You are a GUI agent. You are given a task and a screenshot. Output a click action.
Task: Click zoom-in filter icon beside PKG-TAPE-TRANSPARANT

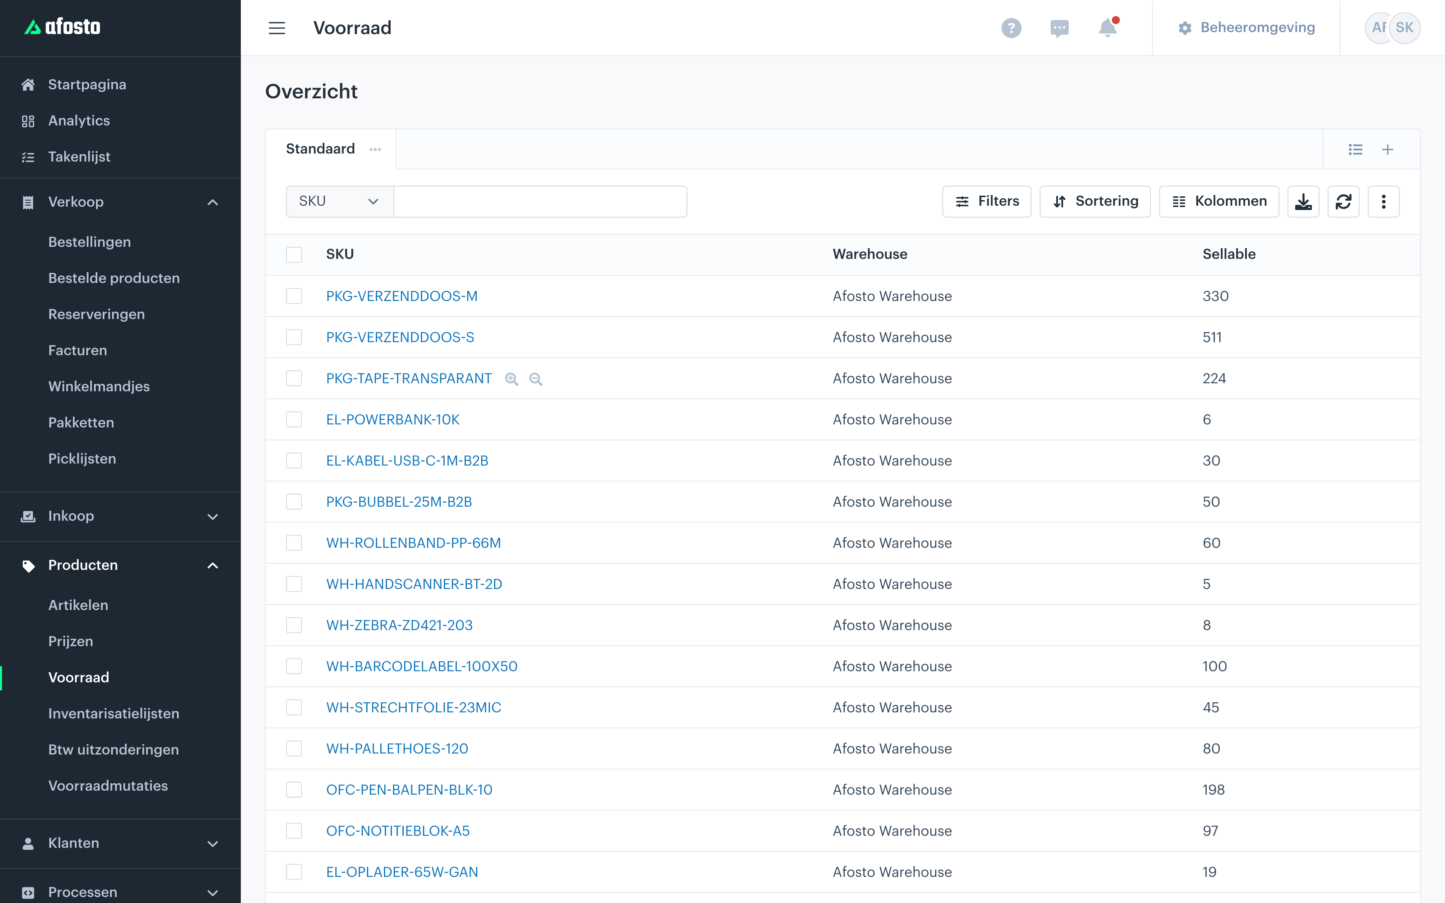point(511,379)
